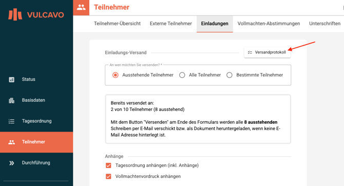Screen dimensions: 344x186
Task: Open Status in the sidebar
Action: [x=36, y=79]
